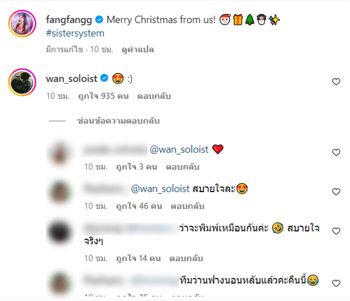Open @wan_soloist mention in สบายใจละ reply
This screenshot has height=301, width=350.
coord(160,189)
